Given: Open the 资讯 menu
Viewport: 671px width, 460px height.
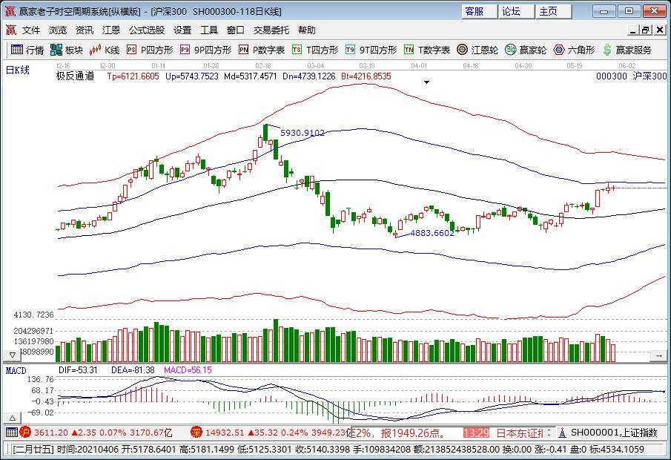Looking at the screenshot, I should click(x=85, y=30).
